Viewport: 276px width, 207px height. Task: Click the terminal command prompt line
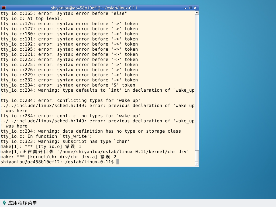pyautogui.click(x=60, y=162)
